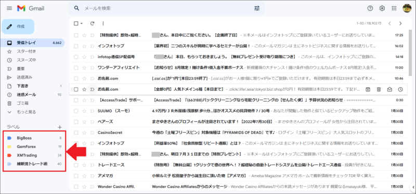Tick the select-all checkbox
416x194 pixels.
[76, 23]
